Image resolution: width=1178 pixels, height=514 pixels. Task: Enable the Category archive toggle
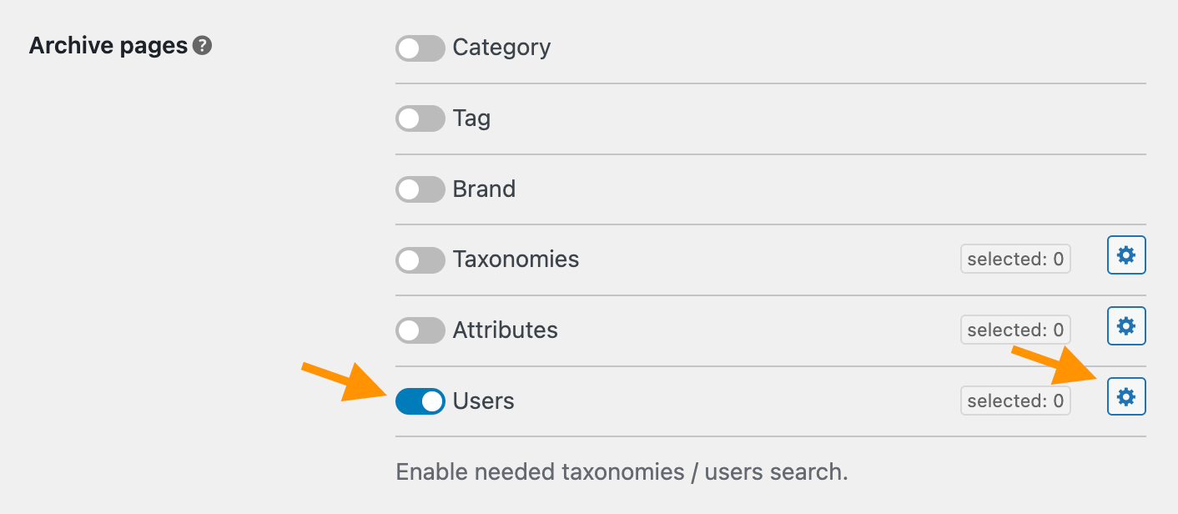pyautogui.click(x=420, y=48)
